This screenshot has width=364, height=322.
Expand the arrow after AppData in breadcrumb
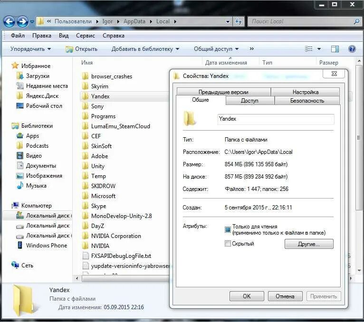click(151, 21)
